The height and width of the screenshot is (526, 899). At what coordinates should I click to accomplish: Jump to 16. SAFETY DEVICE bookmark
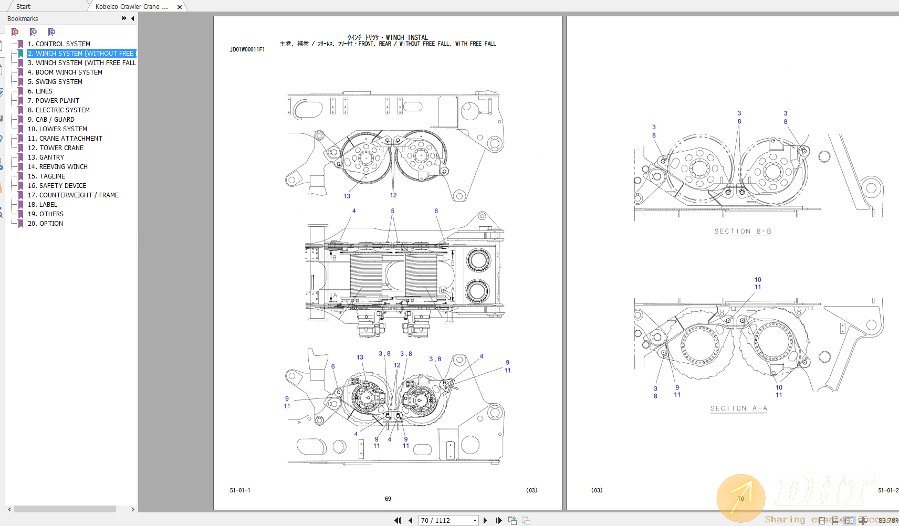(x=57, y=186)
